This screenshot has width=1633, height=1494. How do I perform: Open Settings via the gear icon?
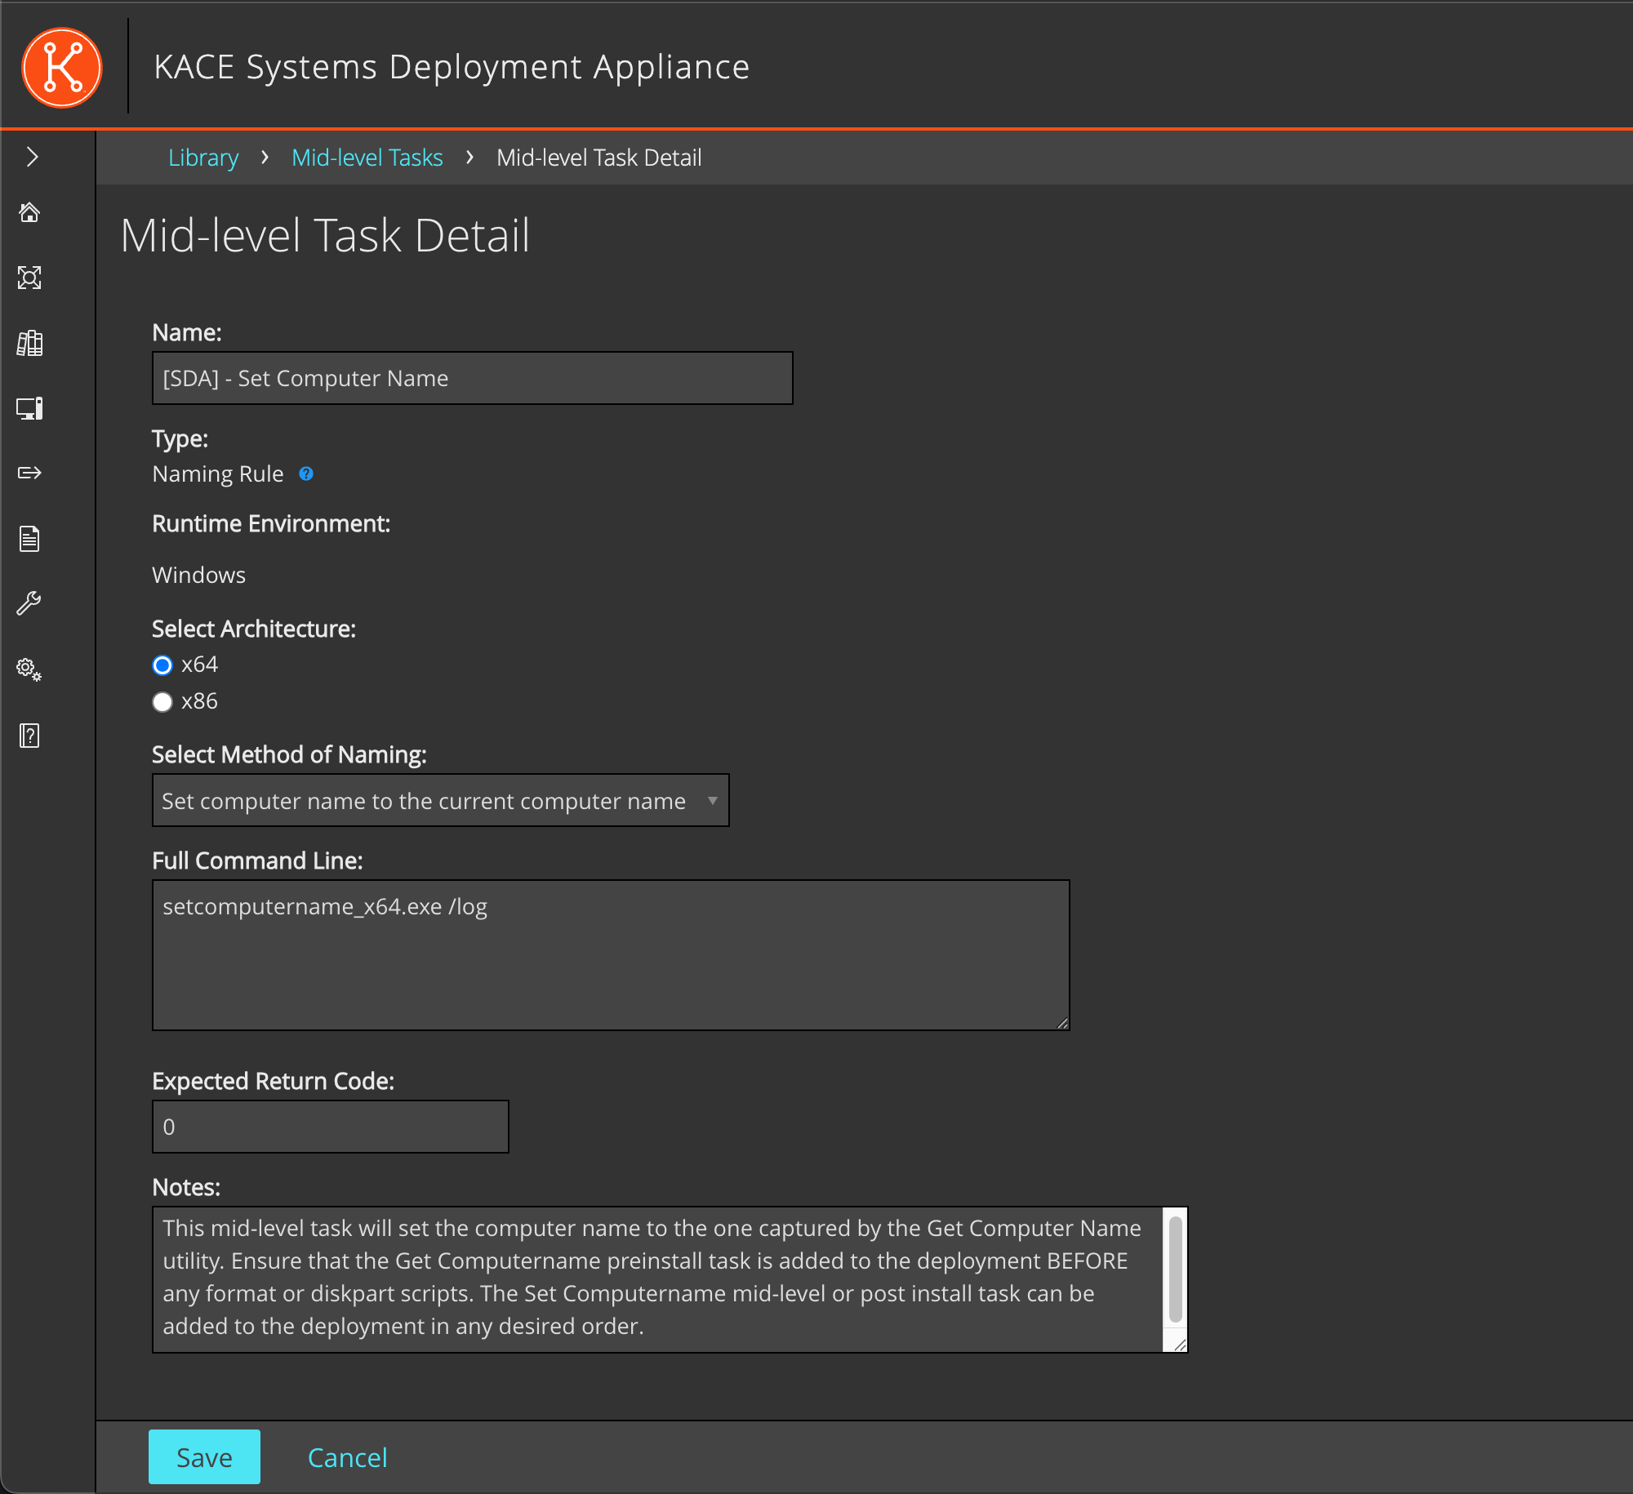[29, 669]
